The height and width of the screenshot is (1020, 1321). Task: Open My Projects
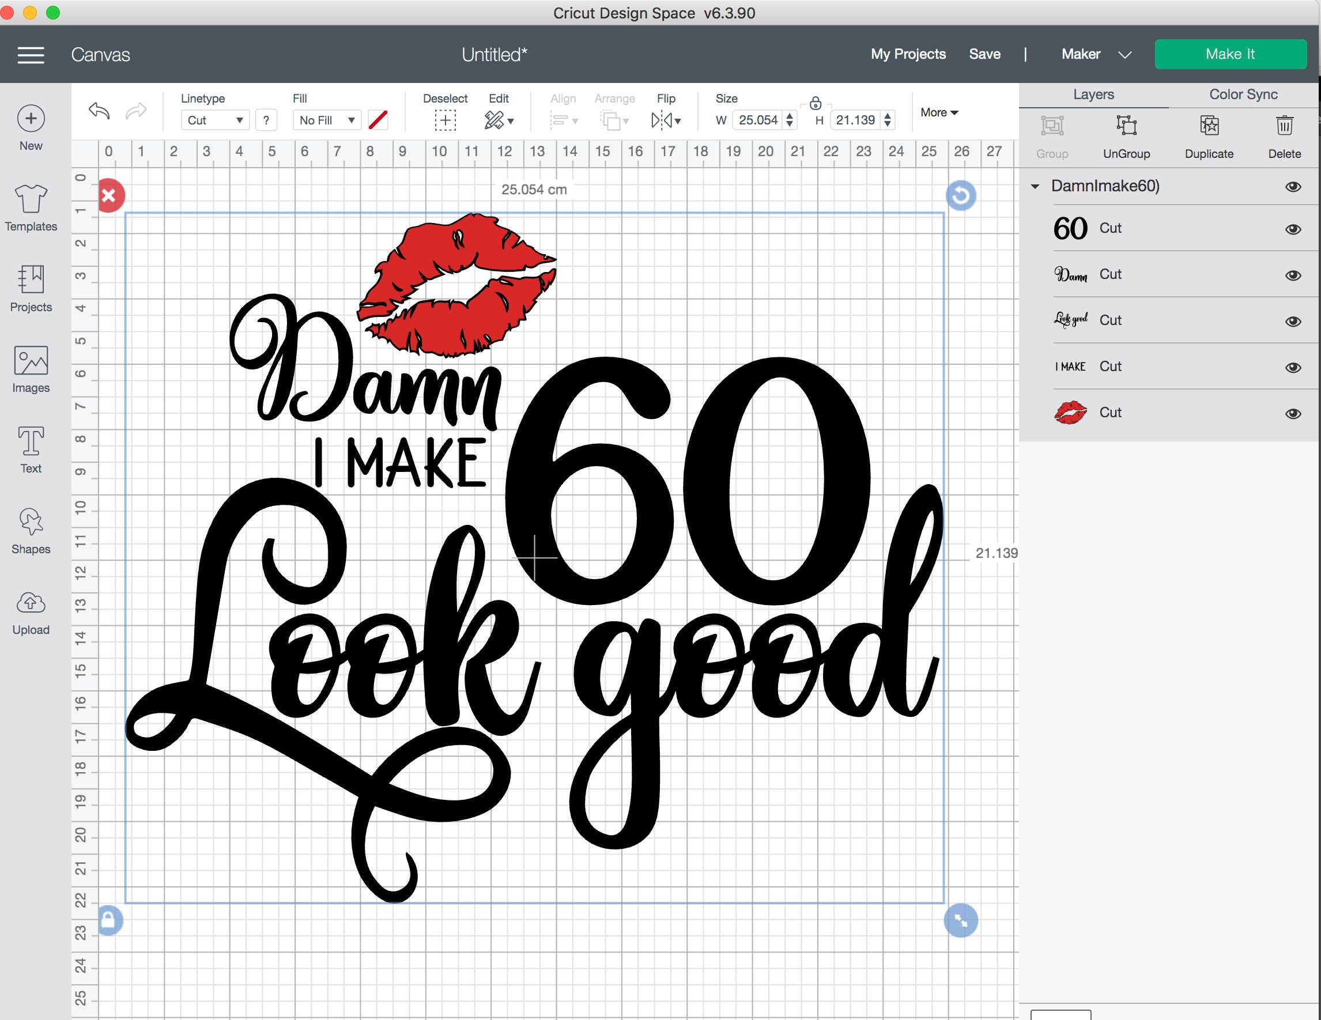[x=907, y=54]
